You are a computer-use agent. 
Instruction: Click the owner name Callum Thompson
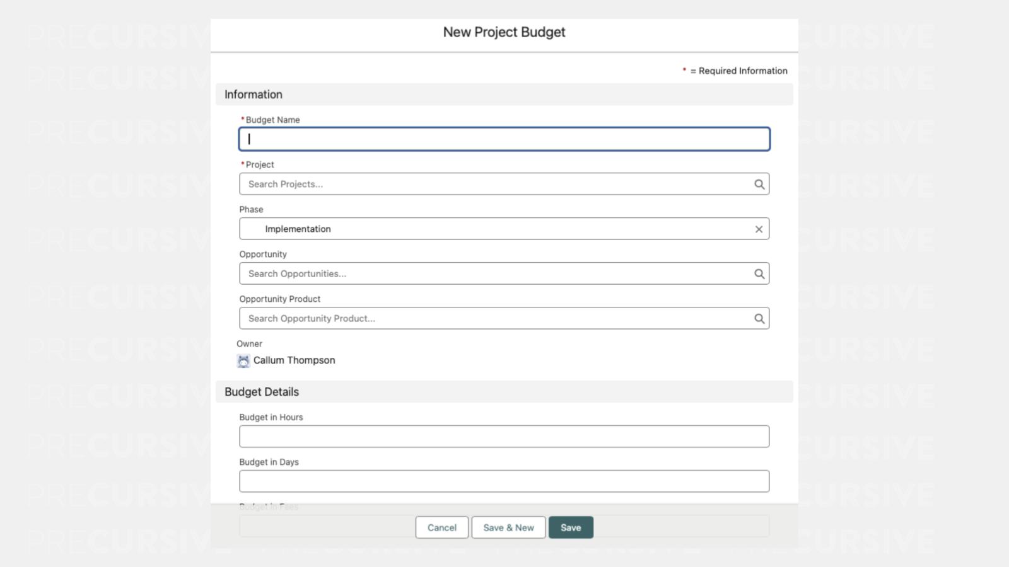[x=295, y=360]
